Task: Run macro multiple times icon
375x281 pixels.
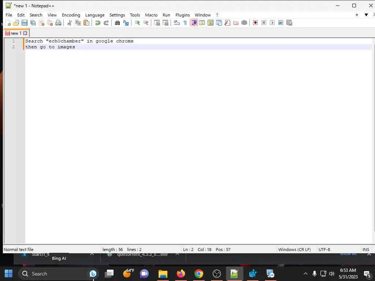Action: [281, 23]
